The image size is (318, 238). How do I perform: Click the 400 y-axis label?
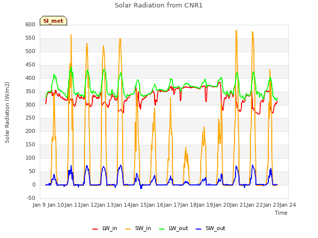(x=30, y=78)
